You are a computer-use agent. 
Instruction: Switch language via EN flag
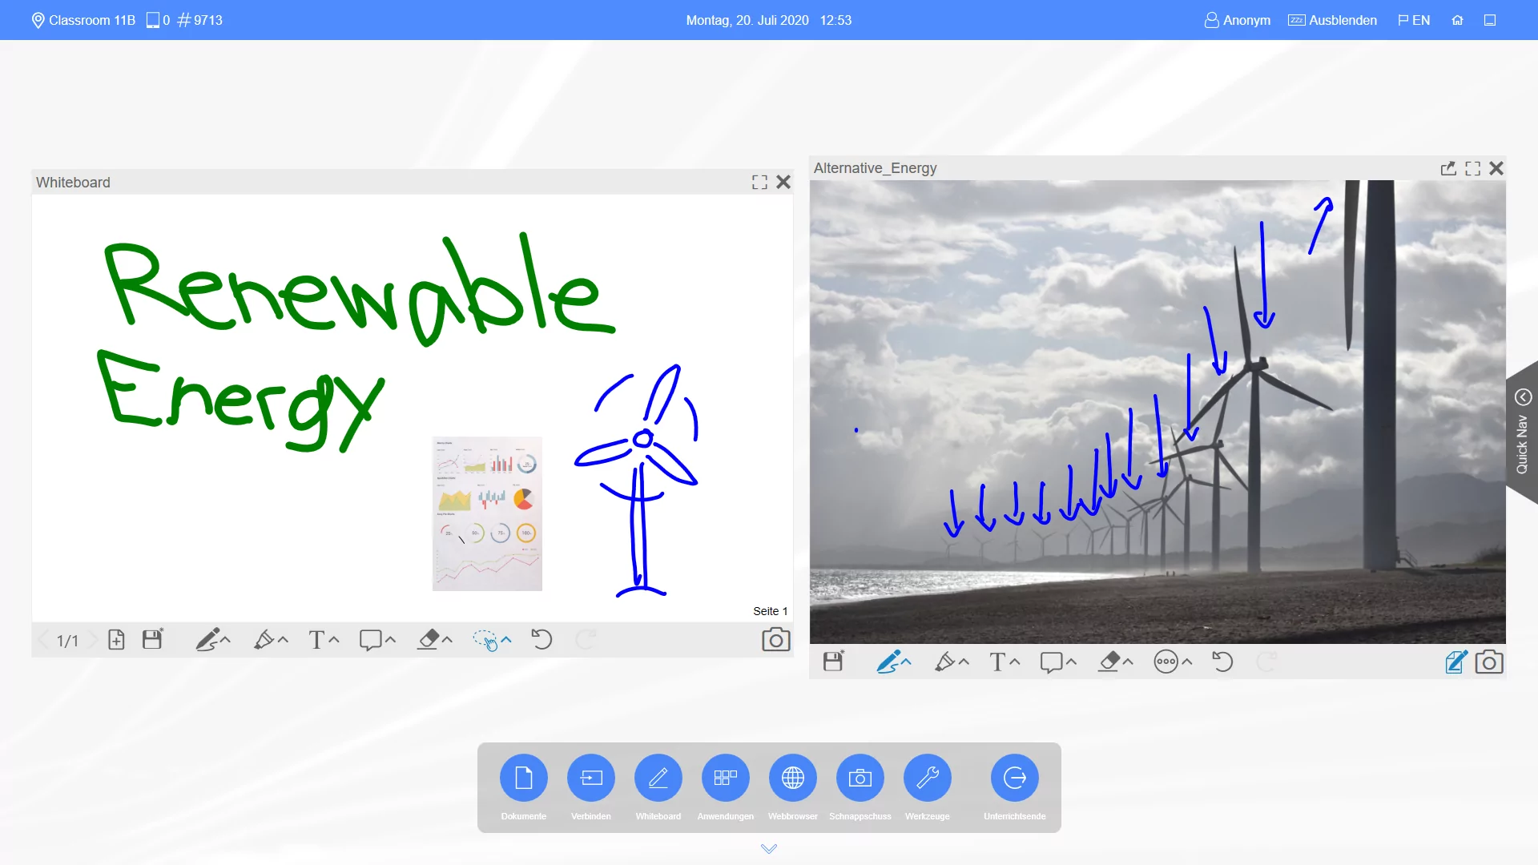click(x=1414, y=20)
